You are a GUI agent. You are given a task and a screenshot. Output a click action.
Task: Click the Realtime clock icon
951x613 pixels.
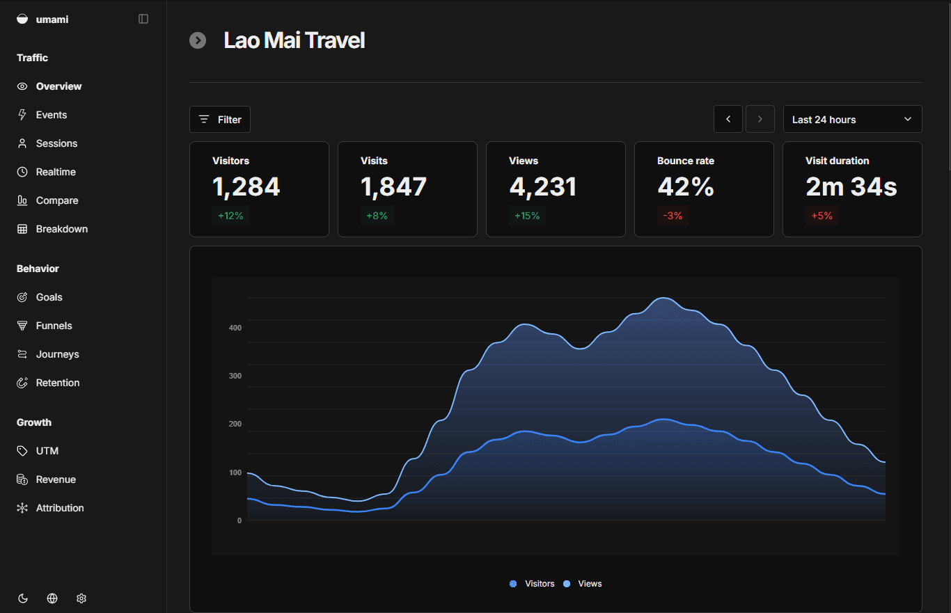pos(22,172)
